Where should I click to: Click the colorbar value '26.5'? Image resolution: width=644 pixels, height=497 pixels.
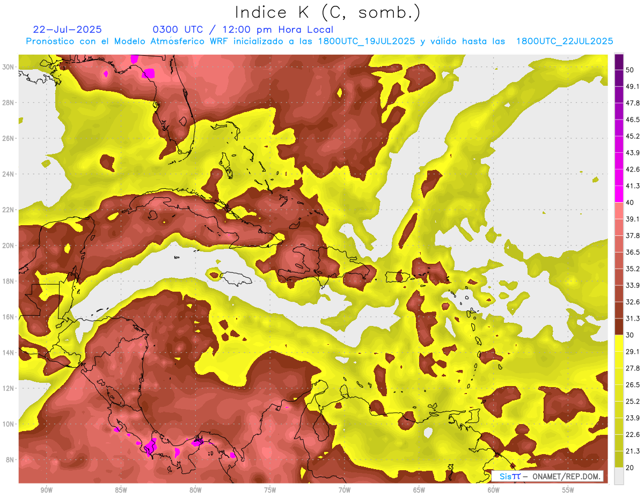coord(633,384)
